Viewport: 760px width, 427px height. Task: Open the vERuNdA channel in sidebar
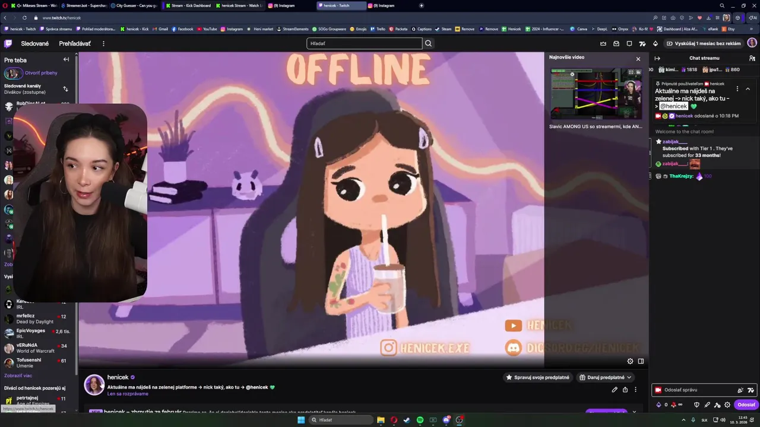[x=38, y=348]
